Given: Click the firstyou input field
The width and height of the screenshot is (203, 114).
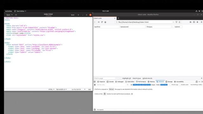Looking at the screenshot, I should click(x=159, y=27).
